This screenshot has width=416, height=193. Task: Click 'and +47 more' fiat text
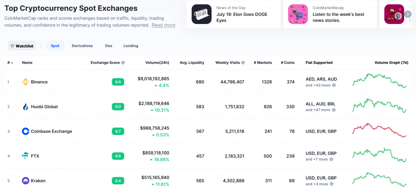318,110
